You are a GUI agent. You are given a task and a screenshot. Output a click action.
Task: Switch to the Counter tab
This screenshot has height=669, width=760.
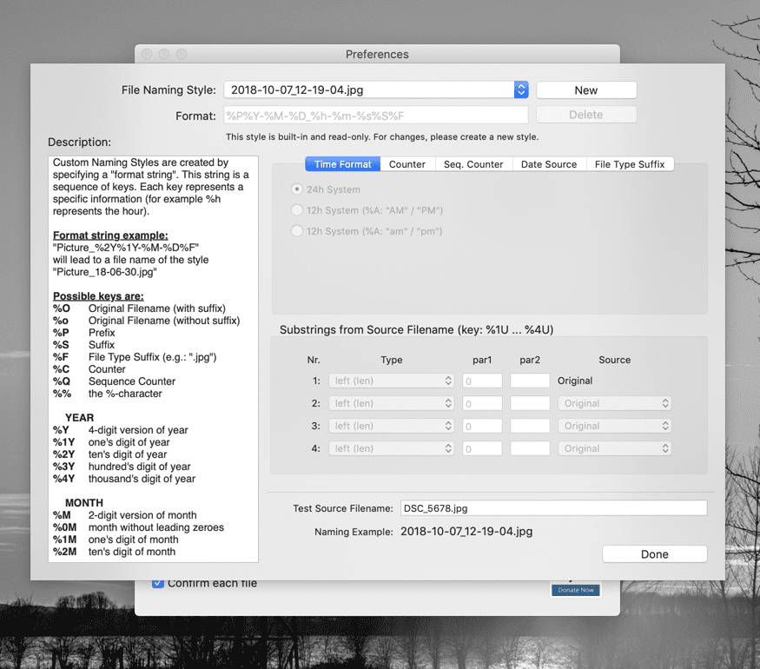406,164
